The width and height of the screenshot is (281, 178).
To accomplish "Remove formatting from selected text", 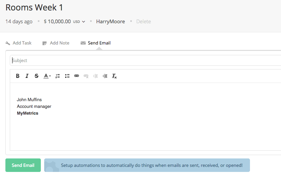I will pyautogui.click(x=114, y=76).
